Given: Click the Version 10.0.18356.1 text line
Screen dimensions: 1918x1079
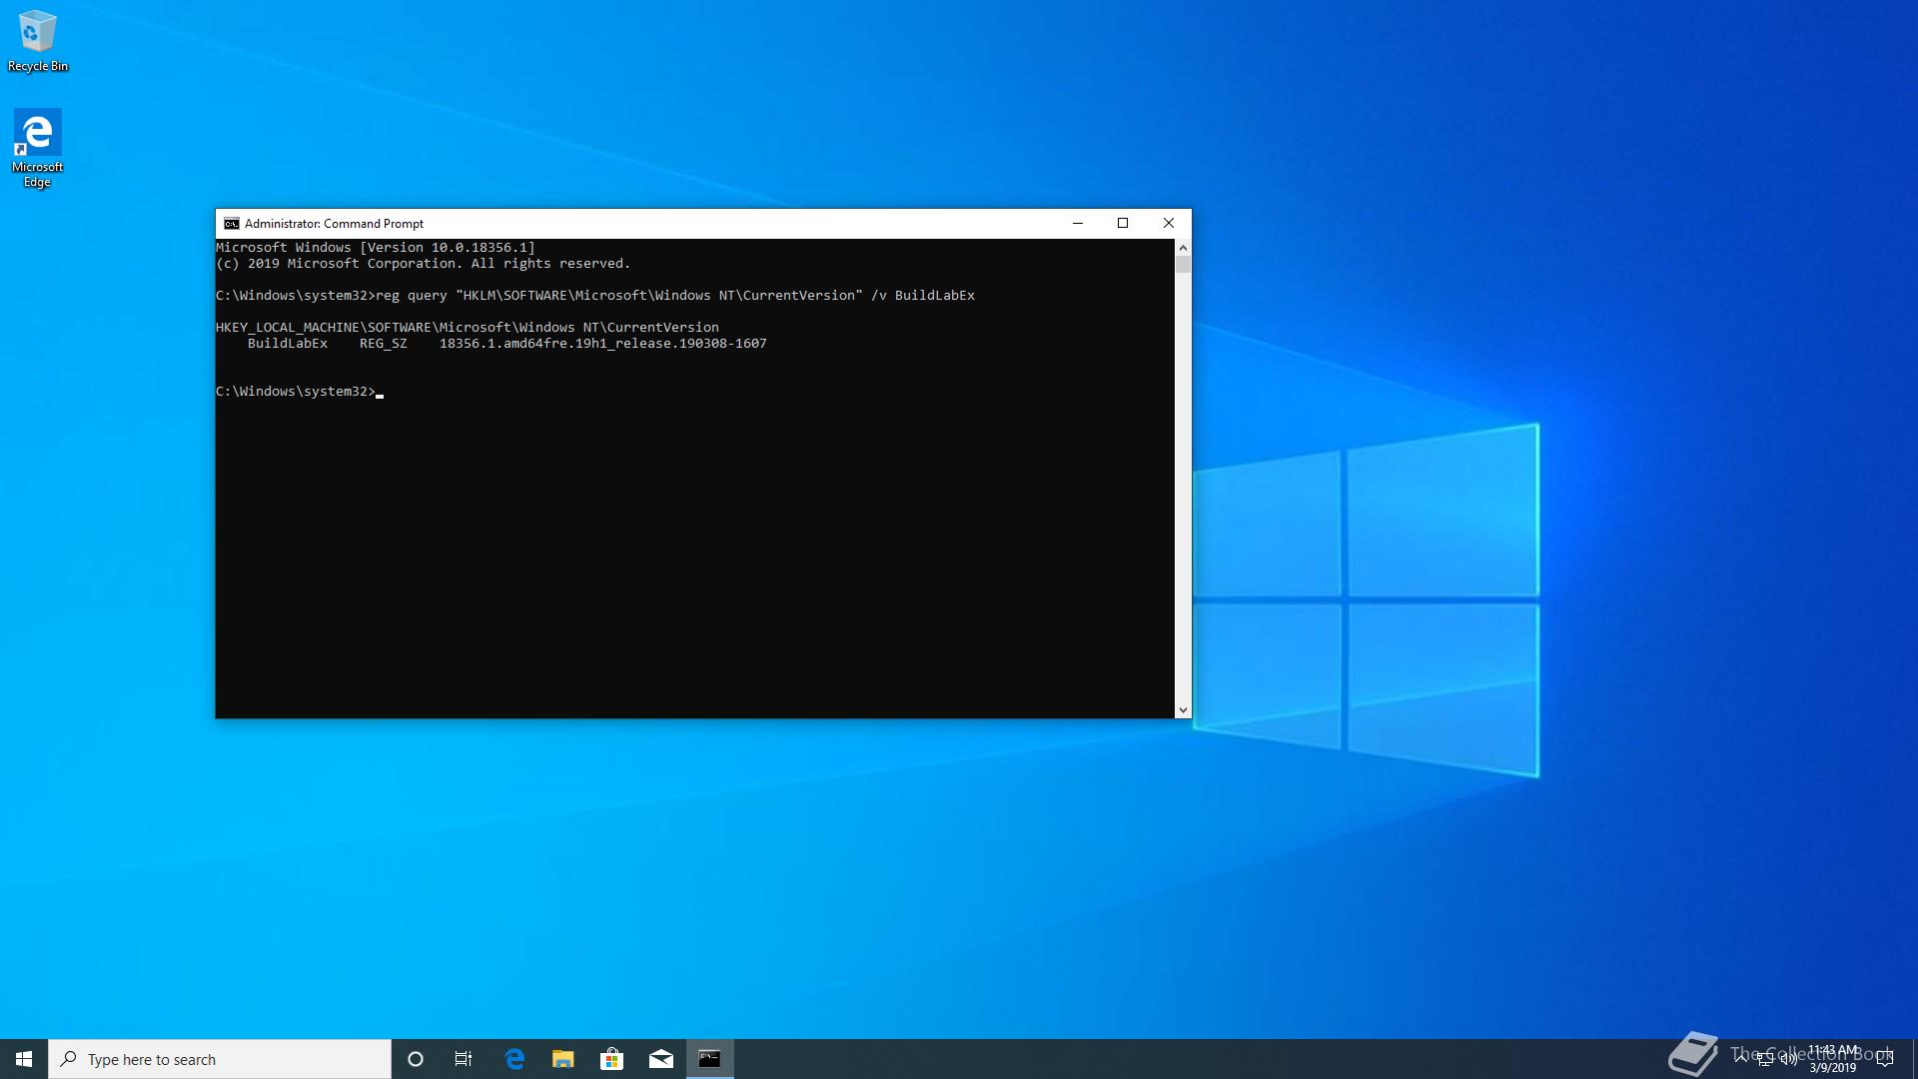Looking at the screenshot, I should coord(376,247).
